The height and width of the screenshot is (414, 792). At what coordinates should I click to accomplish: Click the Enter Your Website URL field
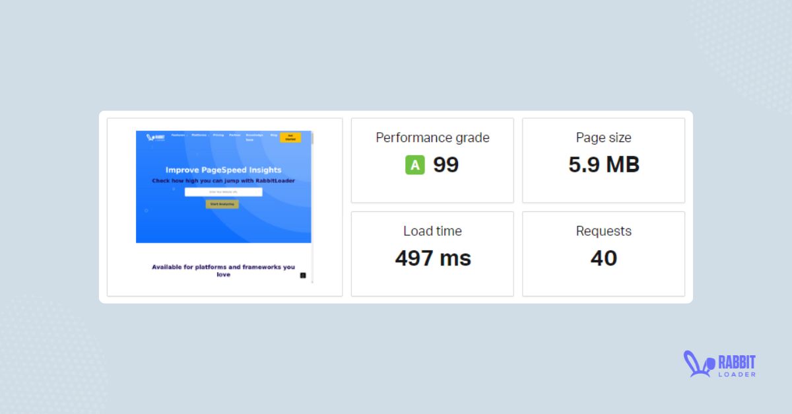[x=224, y=192]
